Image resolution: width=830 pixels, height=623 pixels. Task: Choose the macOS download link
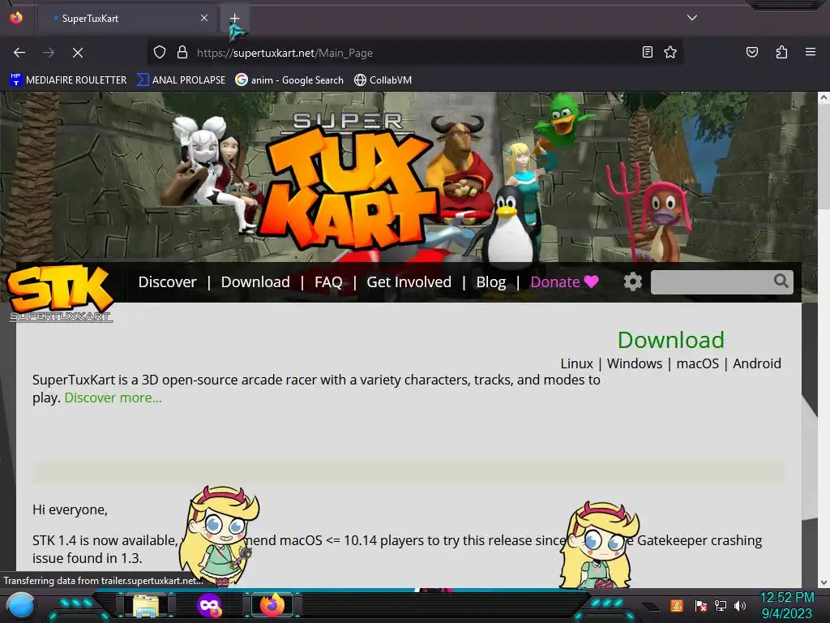coord(698,363)
